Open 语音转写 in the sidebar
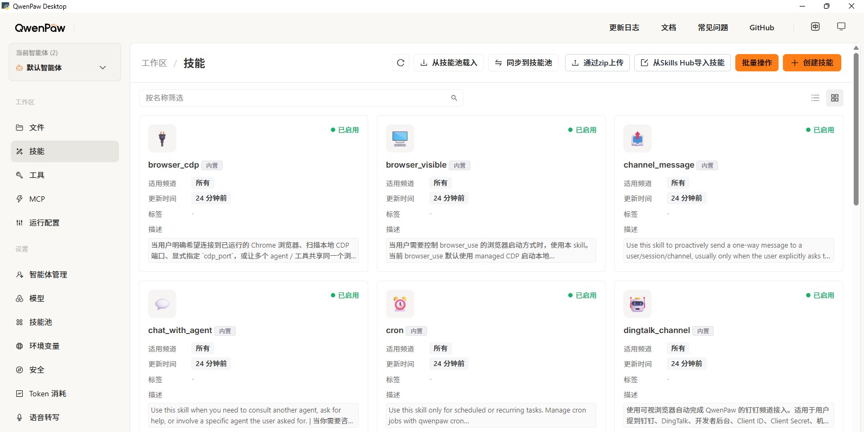The height and width of the screenshot is (432, 864). coord(65,417)
